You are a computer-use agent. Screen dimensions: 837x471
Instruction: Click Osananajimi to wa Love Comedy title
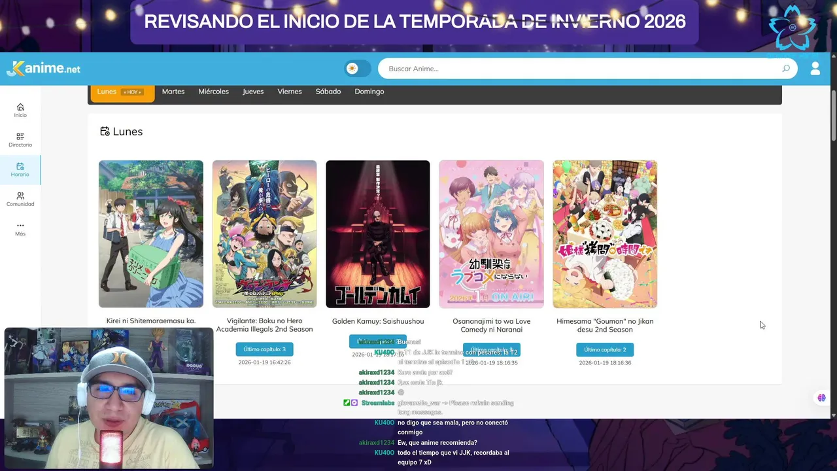[x=491, y=325]
